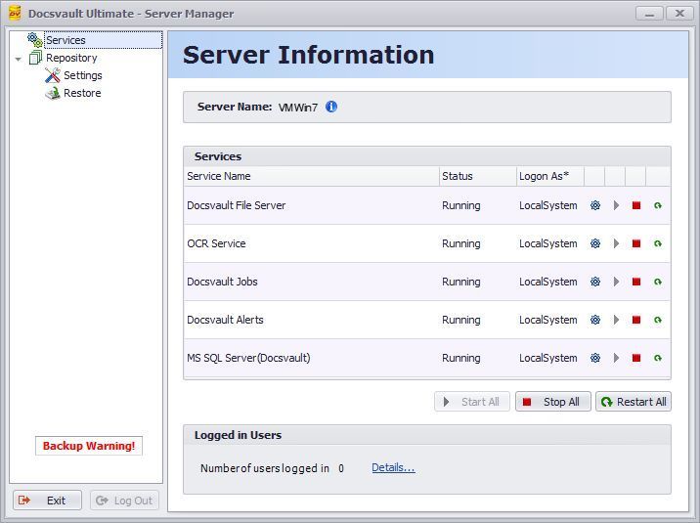Open settings gear for Docsvault Alerts
This screenshot has width=700, height=523.
tap(595, 320)
